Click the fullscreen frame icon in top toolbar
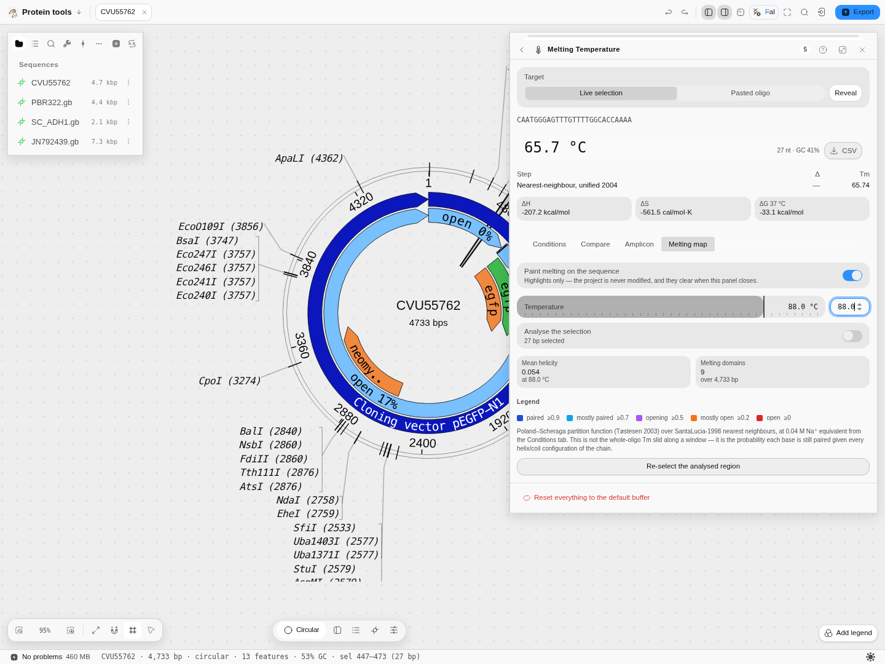 click(787, 12)
